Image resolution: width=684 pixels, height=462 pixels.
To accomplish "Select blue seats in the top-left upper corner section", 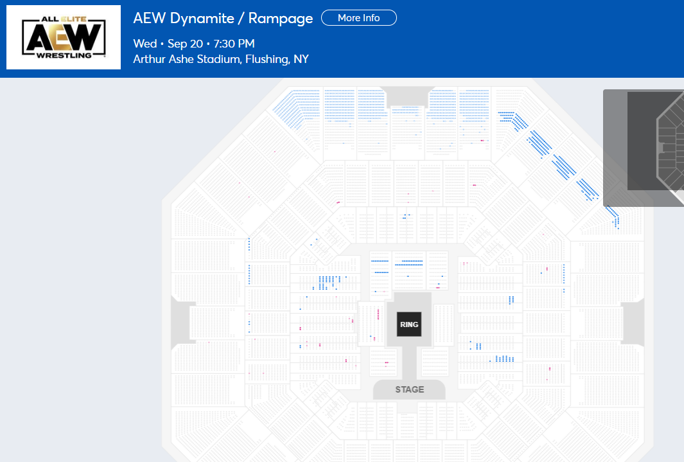I will tap(297, 107).
